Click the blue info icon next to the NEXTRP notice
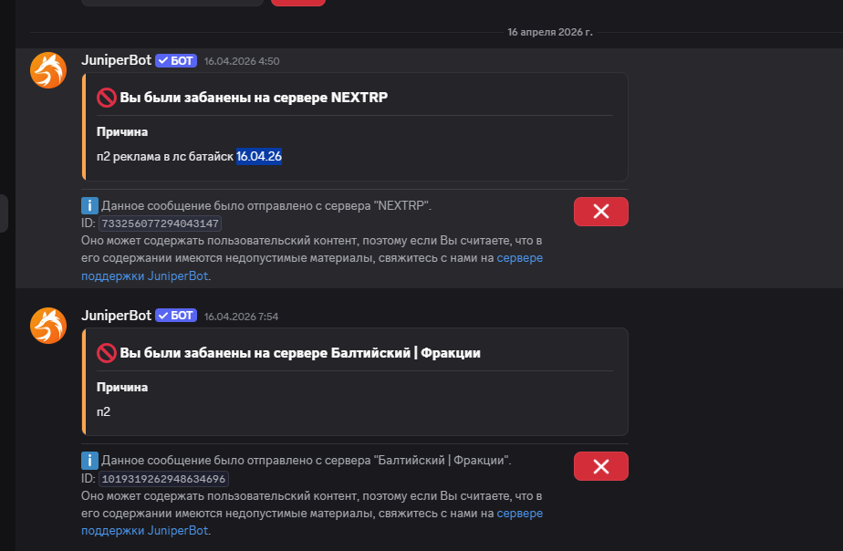The image size is (843, 551). 89,205
